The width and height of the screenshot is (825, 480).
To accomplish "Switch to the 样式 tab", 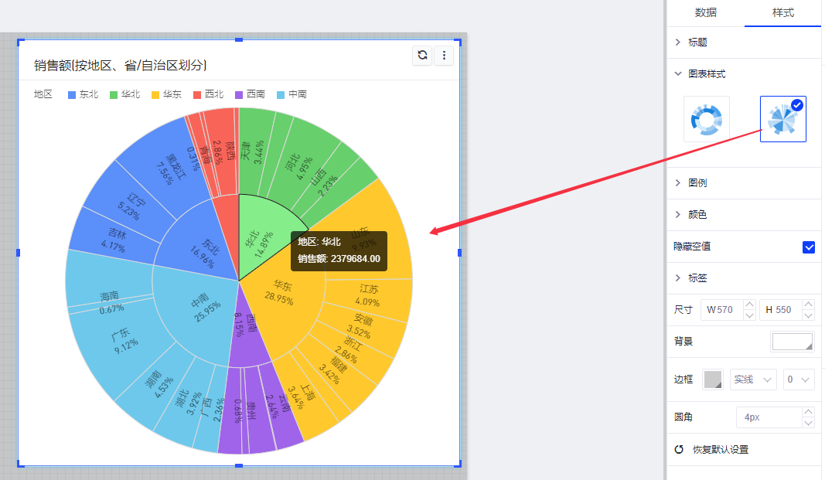I will (x=782, y=12).
